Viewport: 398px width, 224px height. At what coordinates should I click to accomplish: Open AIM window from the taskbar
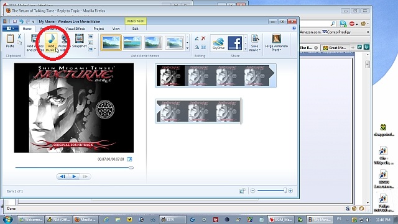[x=59, y=220]
